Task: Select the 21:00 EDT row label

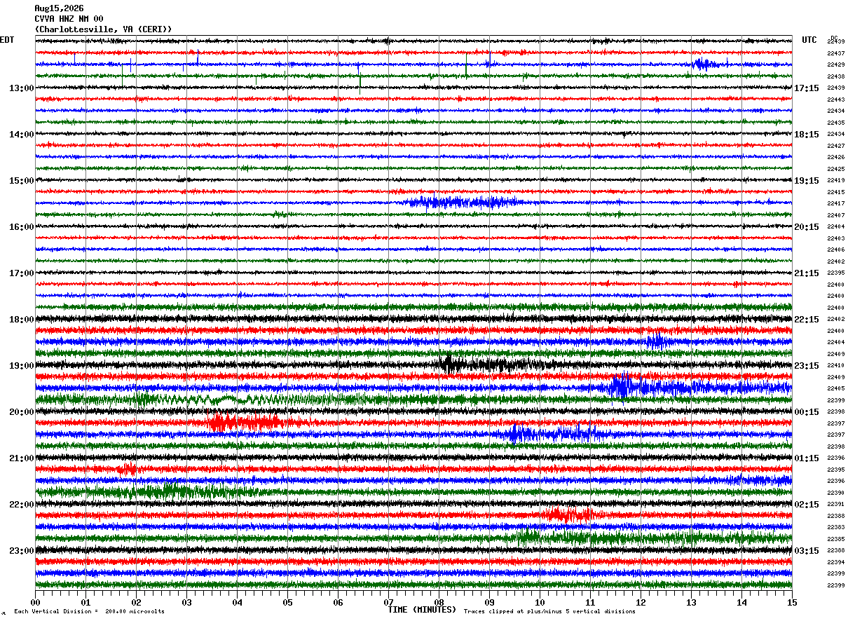Action: (x=22, y=458)
